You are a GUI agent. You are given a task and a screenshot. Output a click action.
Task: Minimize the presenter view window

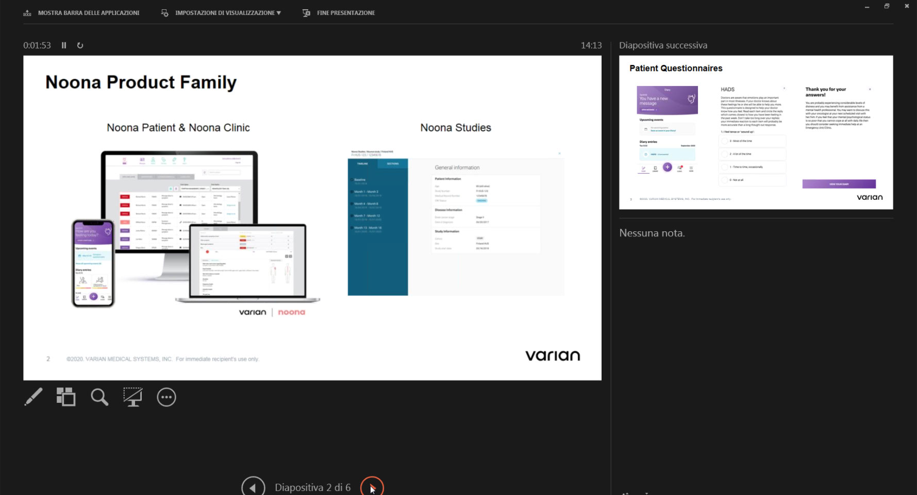pos(867,7)
